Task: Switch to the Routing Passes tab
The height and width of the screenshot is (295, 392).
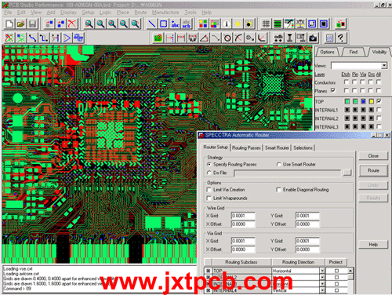Action: [246, 147]
